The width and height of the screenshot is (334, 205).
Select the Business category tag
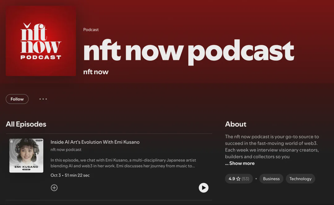pos(271,179)
